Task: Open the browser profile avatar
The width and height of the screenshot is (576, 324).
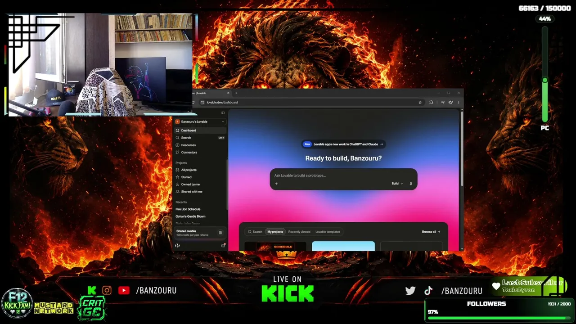Action: [x=451, y=102]
